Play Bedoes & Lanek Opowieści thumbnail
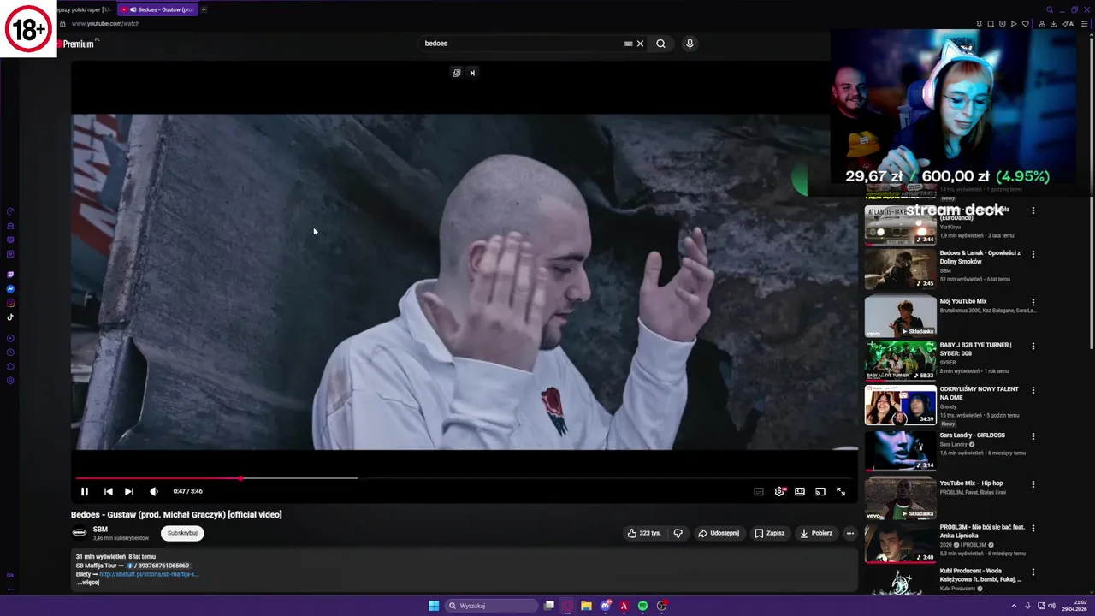The height and width of the screenshot is (616, 1095). 900,269
